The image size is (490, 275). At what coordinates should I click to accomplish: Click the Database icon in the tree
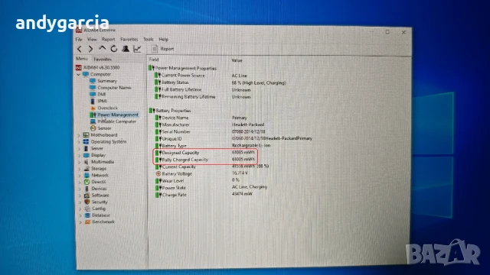click(87, 215)
